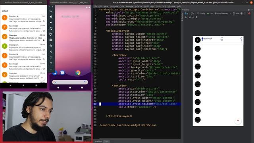Open the Phone app on the Pixel home screen
254x143 pixels.
pos(55,73)
